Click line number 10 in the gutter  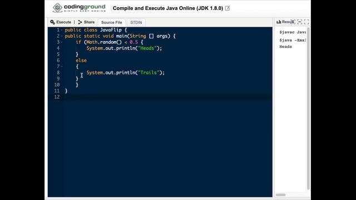[57, 85]
